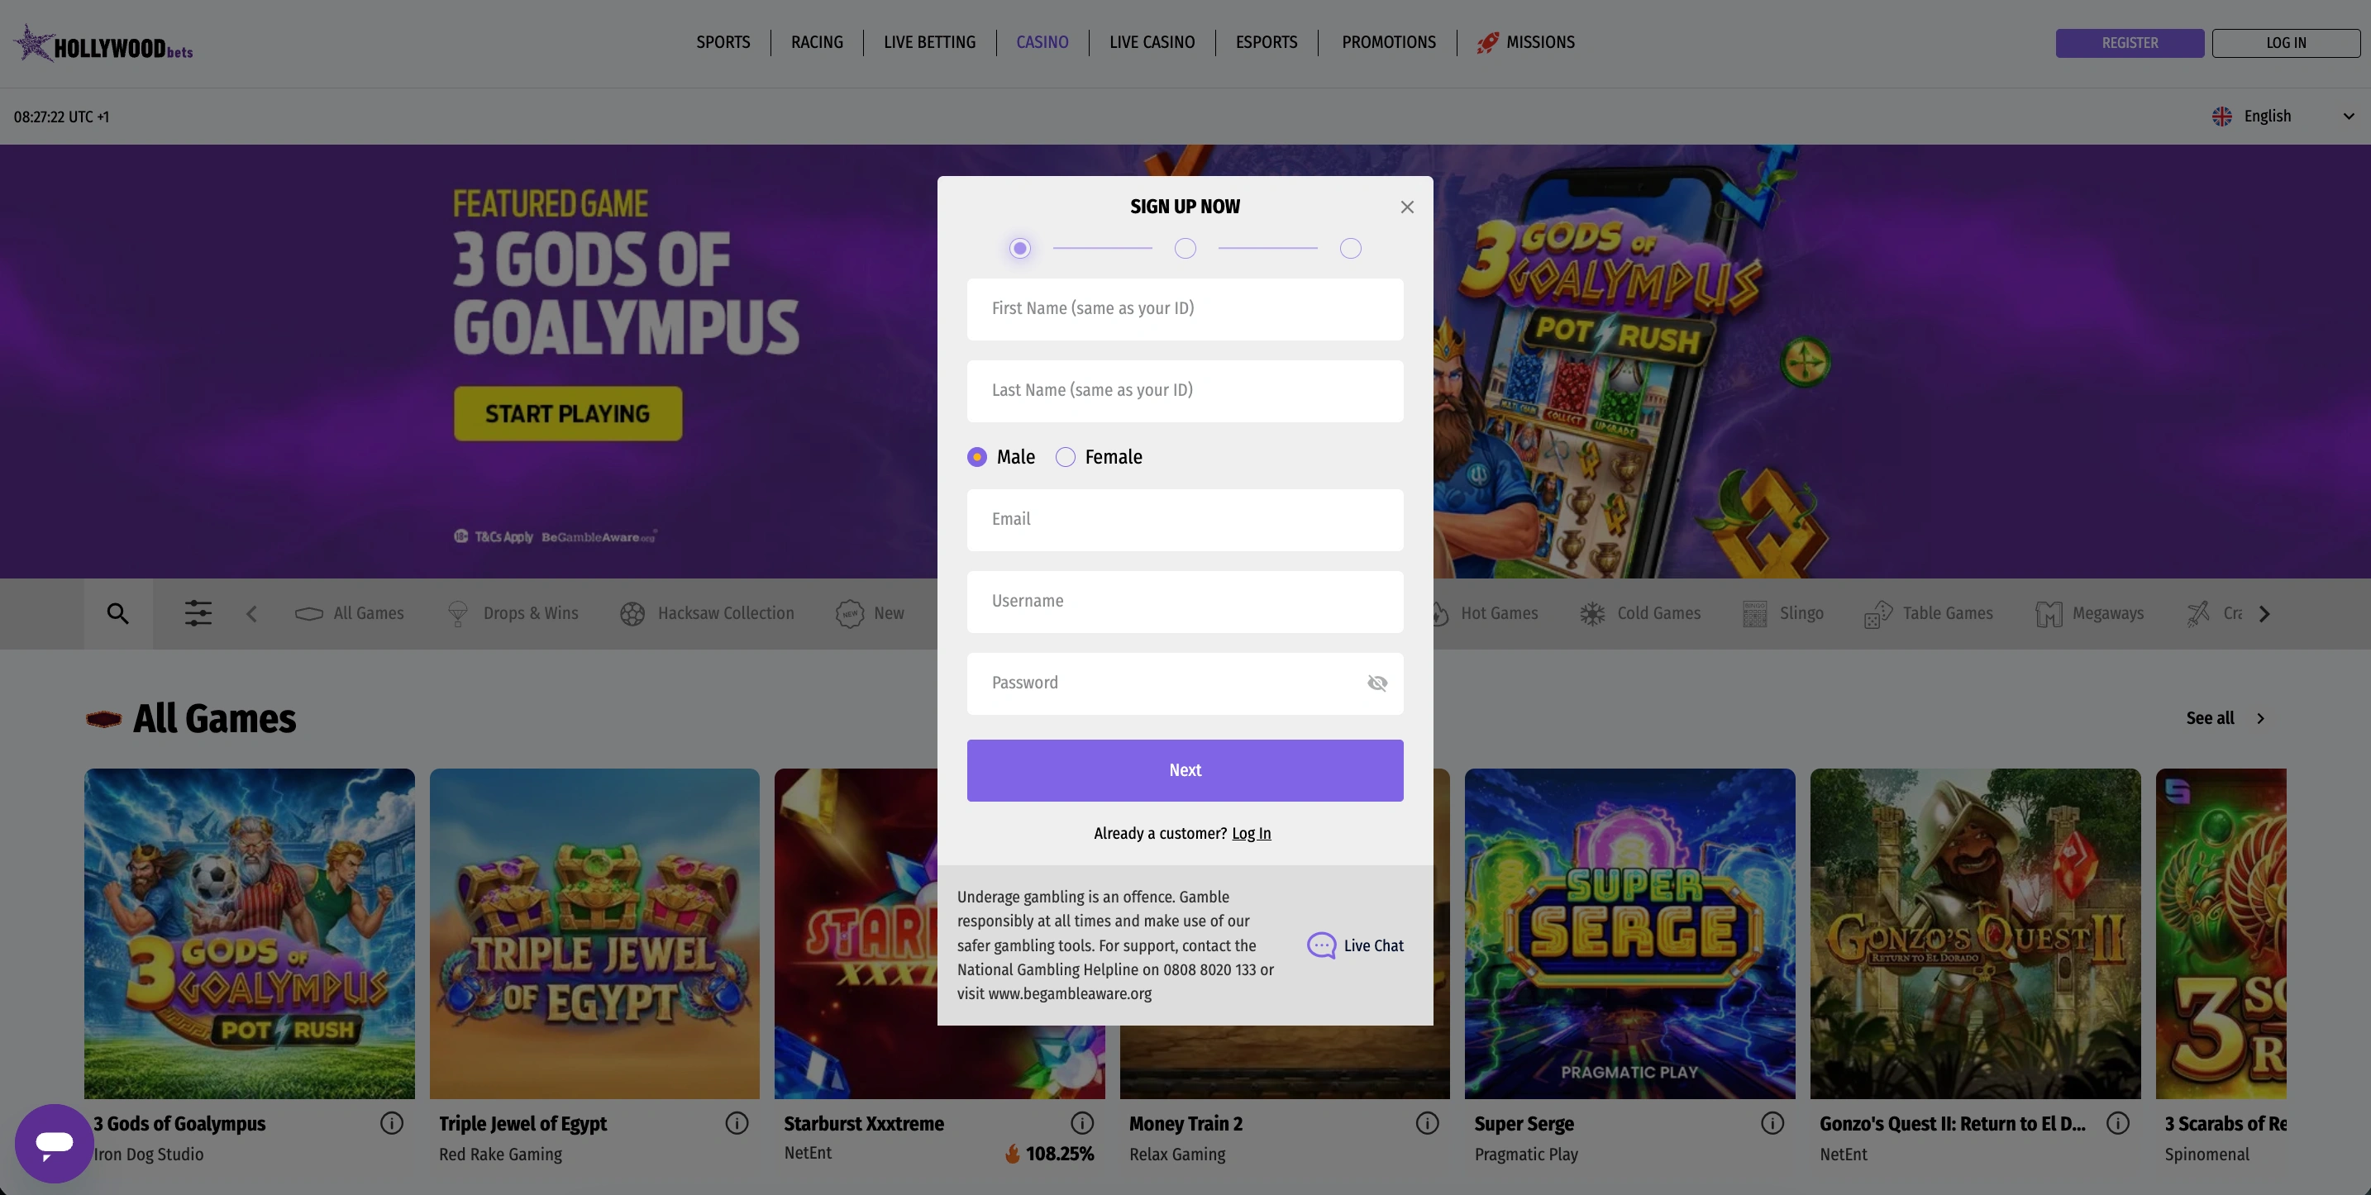Open the chat bubble widget
The image size is (2371, 1195).
coord(55,1143)
